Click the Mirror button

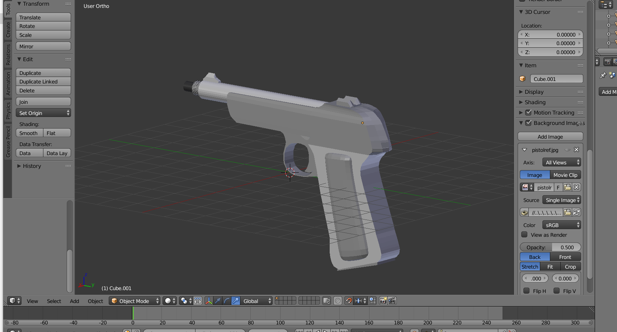(43, 46)
